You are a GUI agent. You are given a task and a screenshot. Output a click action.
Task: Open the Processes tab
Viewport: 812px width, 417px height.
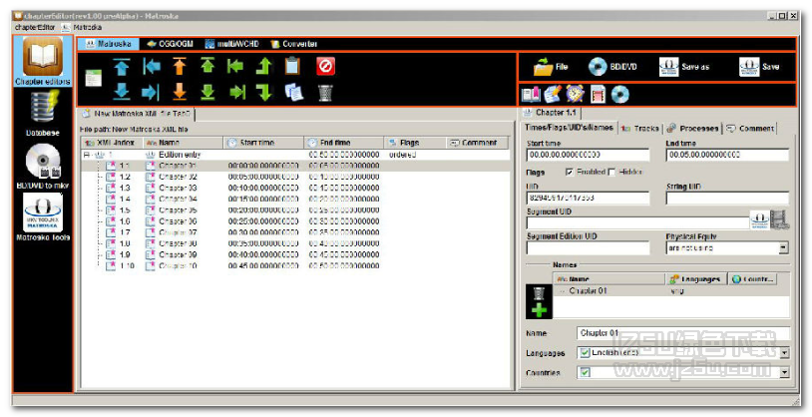pyautogui.click(x=693, y=128)
